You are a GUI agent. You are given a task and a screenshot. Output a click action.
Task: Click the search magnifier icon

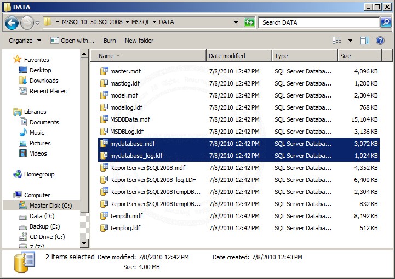386,22
